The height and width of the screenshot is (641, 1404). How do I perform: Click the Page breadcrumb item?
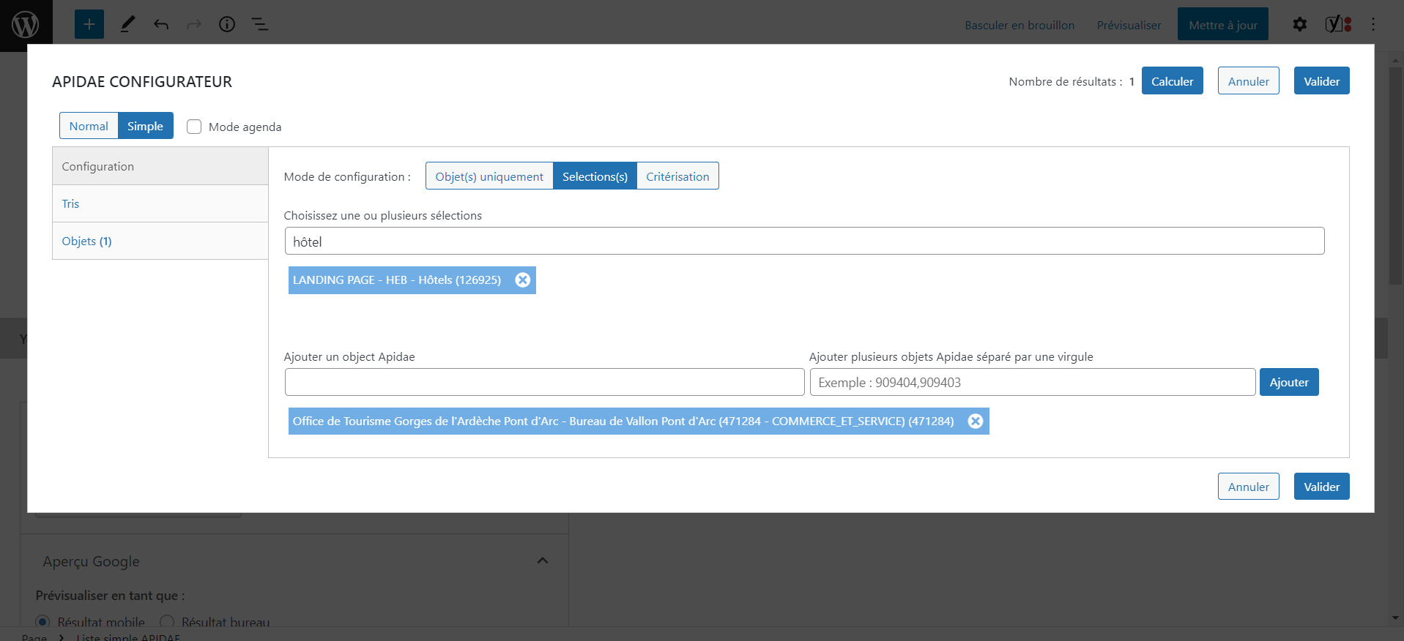[x=34, y=637]
